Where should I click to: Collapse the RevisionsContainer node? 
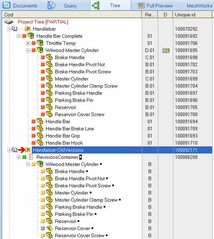[x=19, y=157]
